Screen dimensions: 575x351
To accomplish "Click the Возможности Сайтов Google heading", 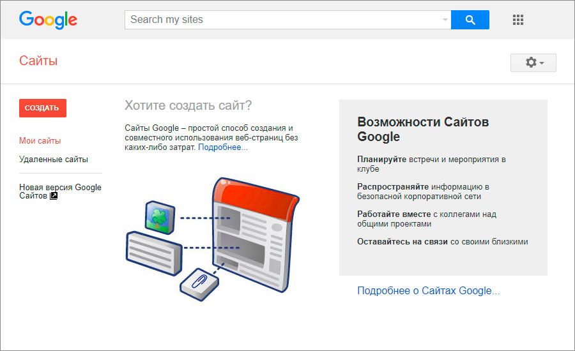I will 423,129.
